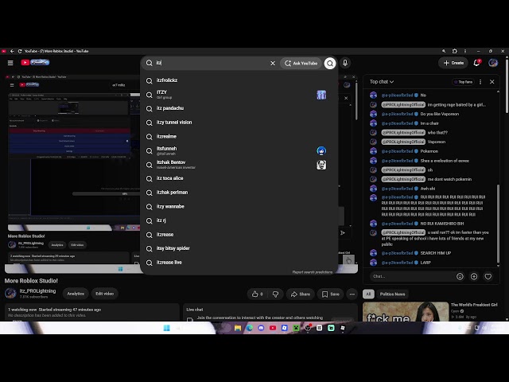509x382 pixels.
Task: Click chat plus-circle Super Chat icon
Action: 474,276
